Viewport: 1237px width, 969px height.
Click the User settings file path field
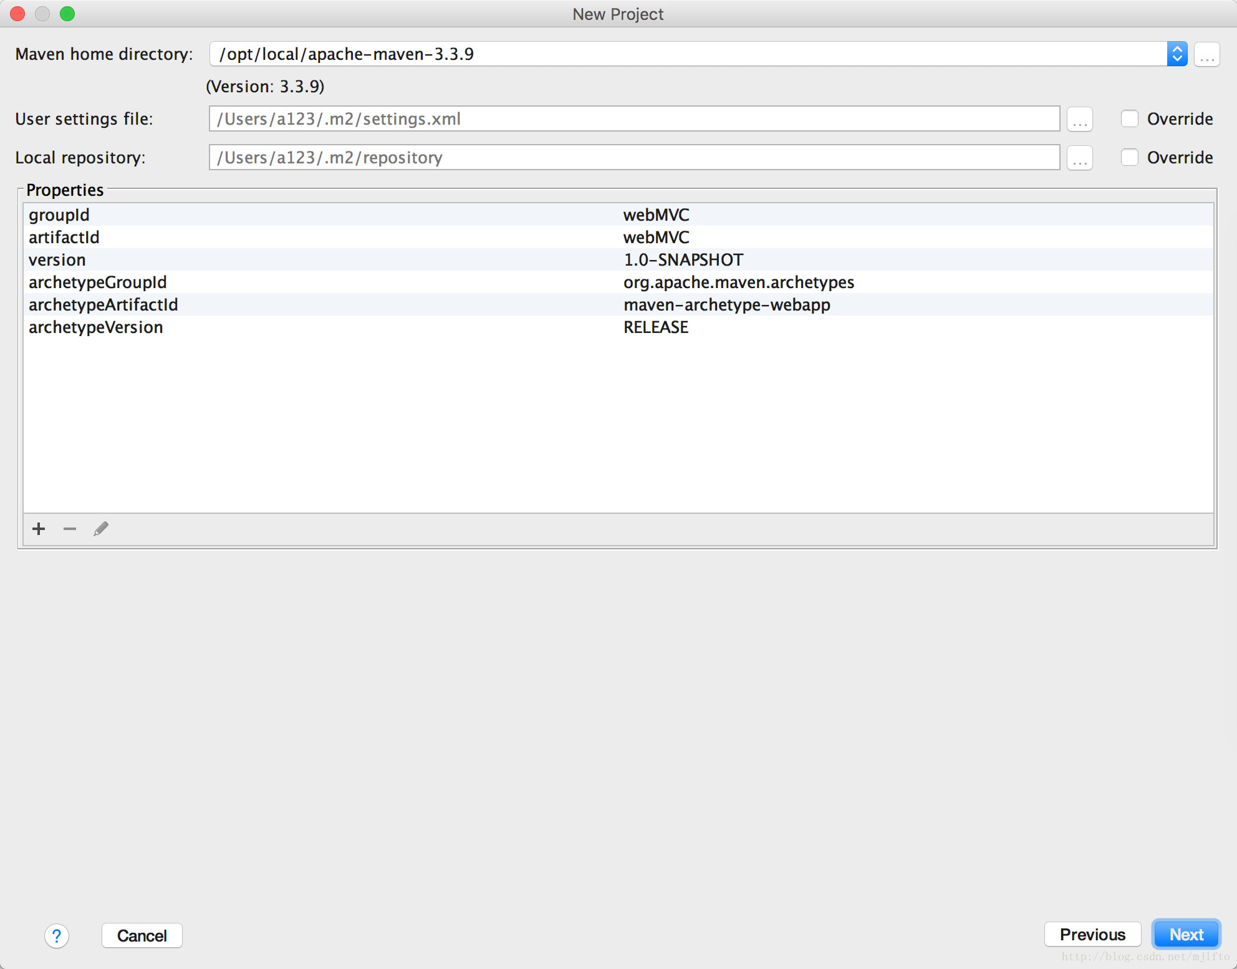[x=635, y=119]
